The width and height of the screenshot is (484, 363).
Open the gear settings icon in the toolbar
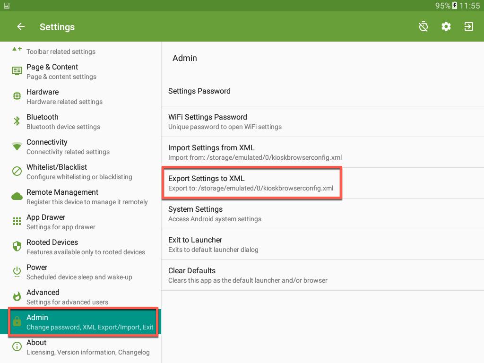pyautogui.click(x=446, y=26)
